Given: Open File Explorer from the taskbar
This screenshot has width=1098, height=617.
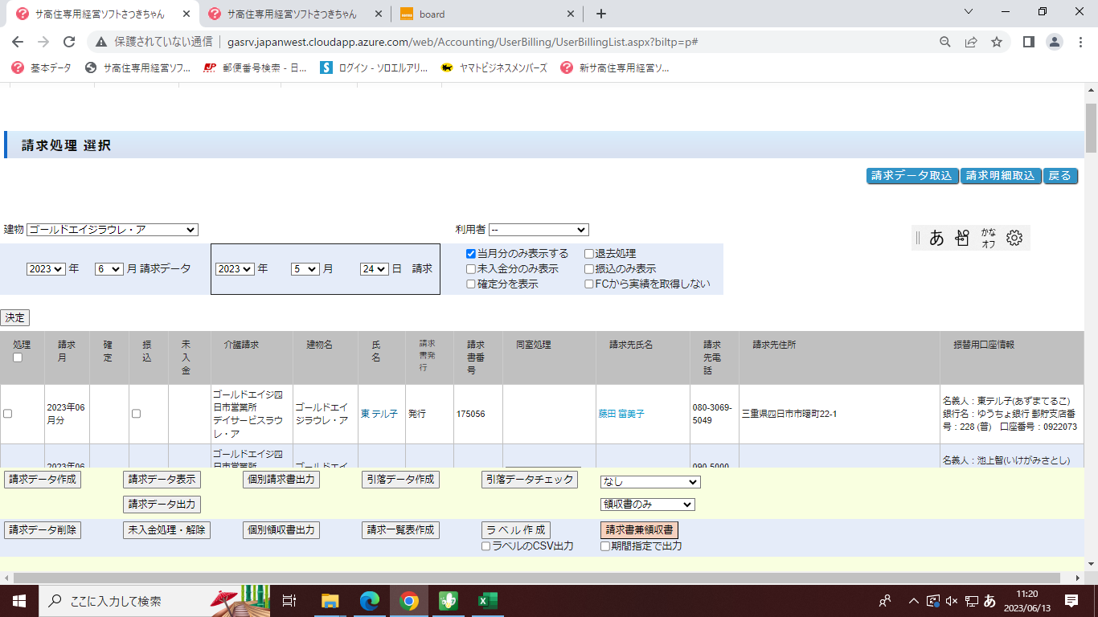Looking at the screenshot, I should click(330, 600).
